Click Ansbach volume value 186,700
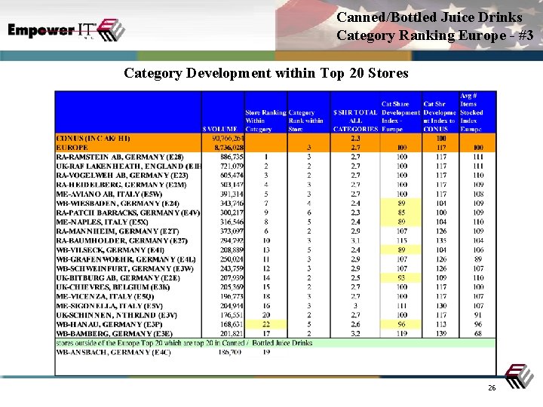 point(229,352)
